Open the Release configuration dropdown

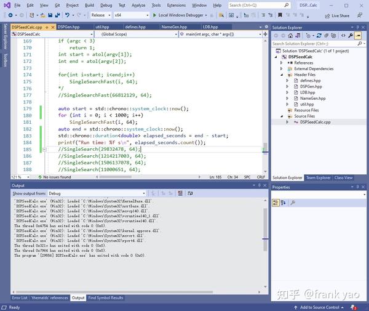pos(101,15)
